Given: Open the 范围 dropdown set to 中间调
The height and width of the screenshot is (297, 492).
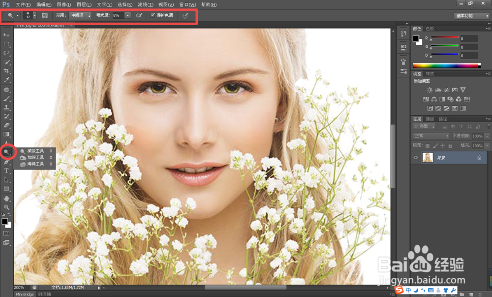Looking at the screenshot, I should tap(80, 15).
